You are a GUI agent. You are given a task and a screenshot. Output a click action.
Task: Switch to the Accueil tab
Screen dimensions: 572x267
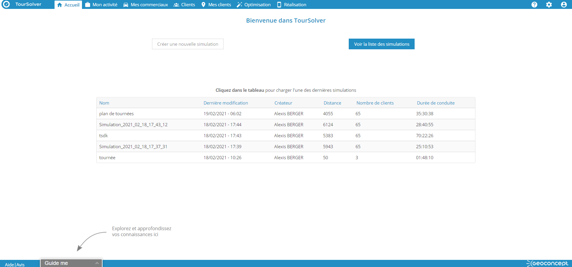click(68, 5)
